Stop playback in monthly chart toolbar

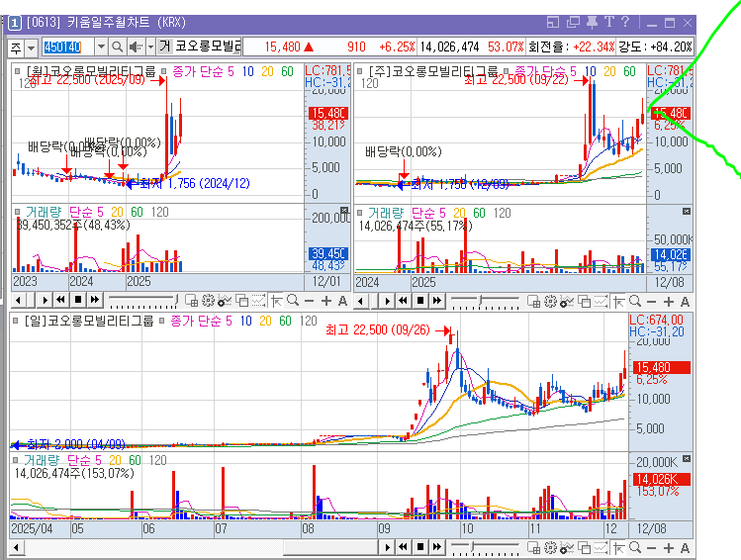[78, 299]
